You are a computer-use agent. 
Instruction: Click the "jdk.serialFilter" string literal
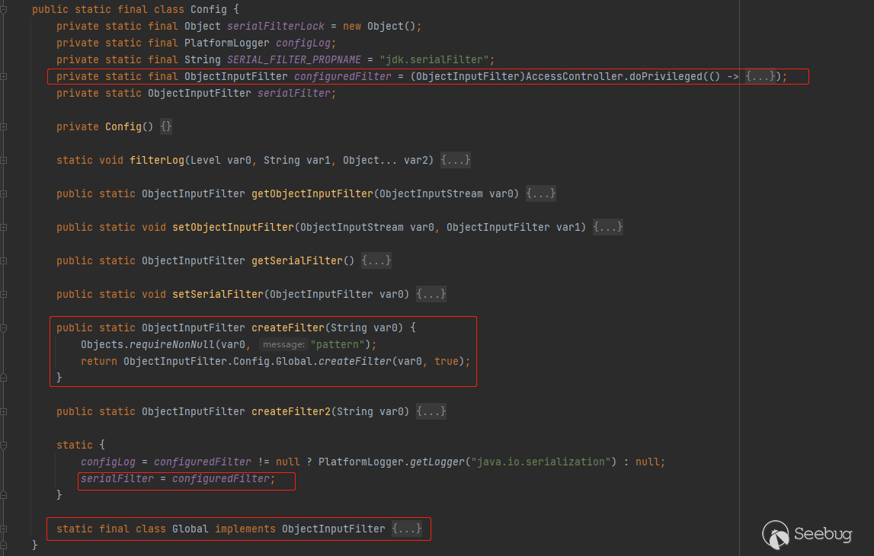[x=434, y=59]
